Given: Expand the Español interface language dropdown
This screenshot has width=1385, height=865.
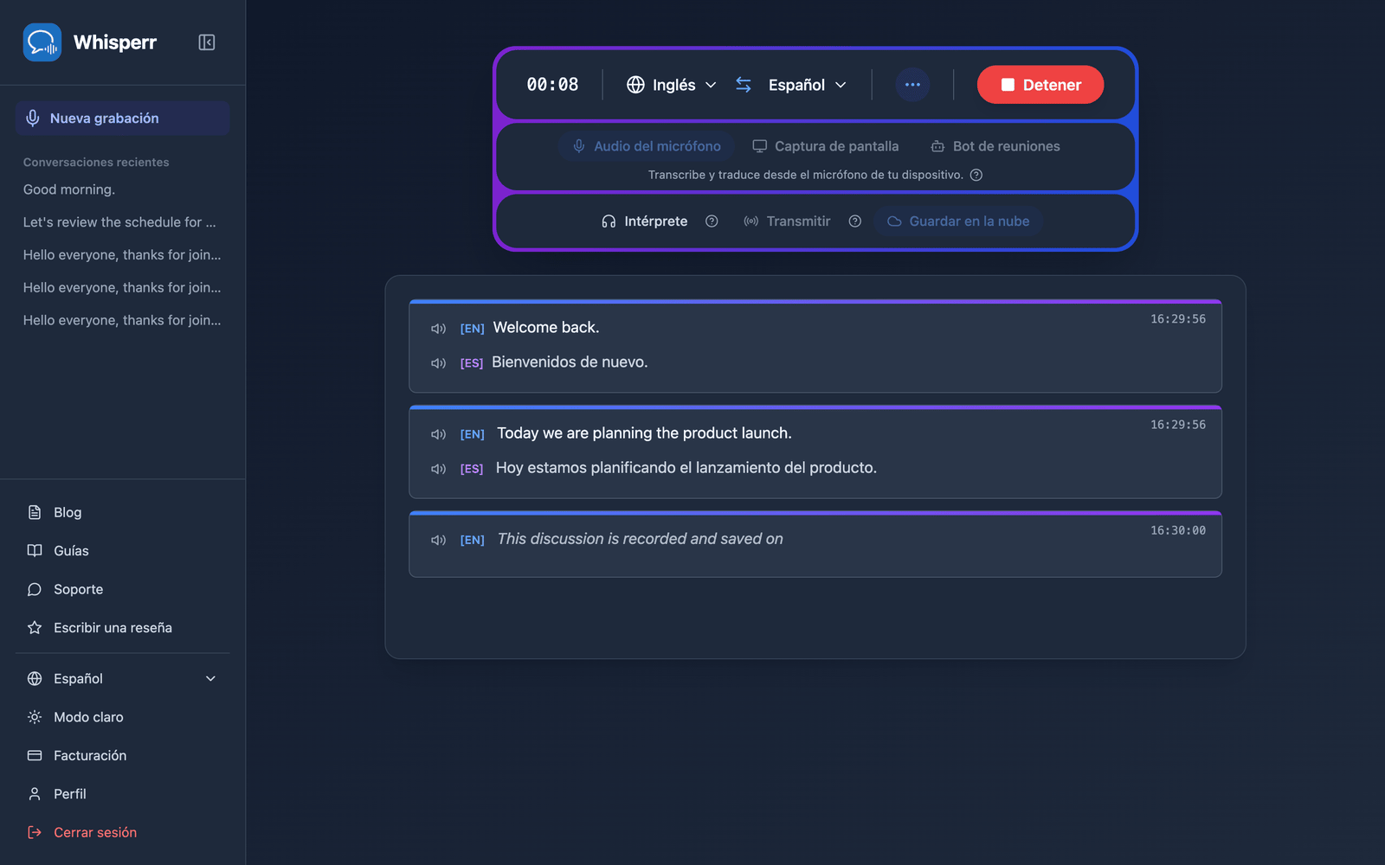Looking at the screenshot, I should tap(122, 679).
